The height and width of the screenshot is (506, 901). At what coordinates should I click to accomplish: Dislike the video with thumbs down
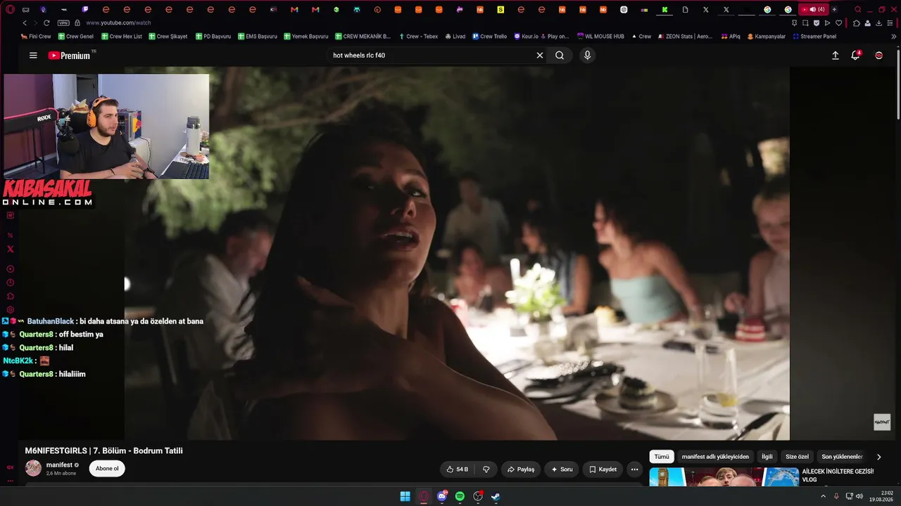[x=486, y=469]
